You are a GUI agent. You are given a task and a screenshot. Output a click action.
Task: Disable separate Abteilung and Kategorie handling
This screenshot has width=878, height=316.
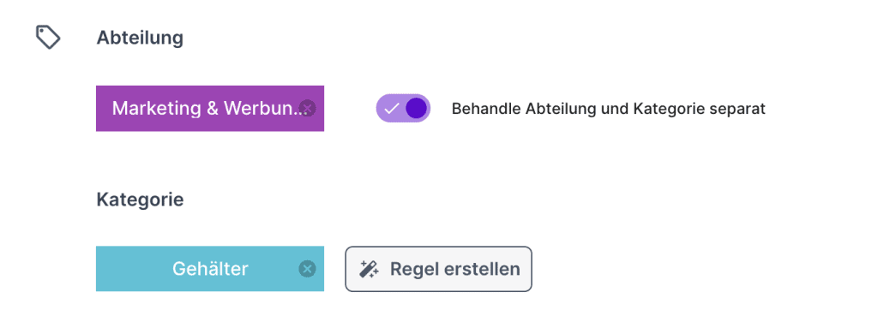tap(403, 108)
